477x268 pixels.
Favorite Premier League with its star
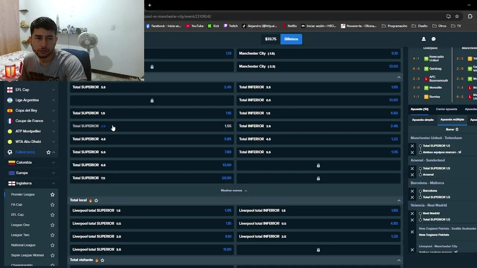(x=53, y=194)
